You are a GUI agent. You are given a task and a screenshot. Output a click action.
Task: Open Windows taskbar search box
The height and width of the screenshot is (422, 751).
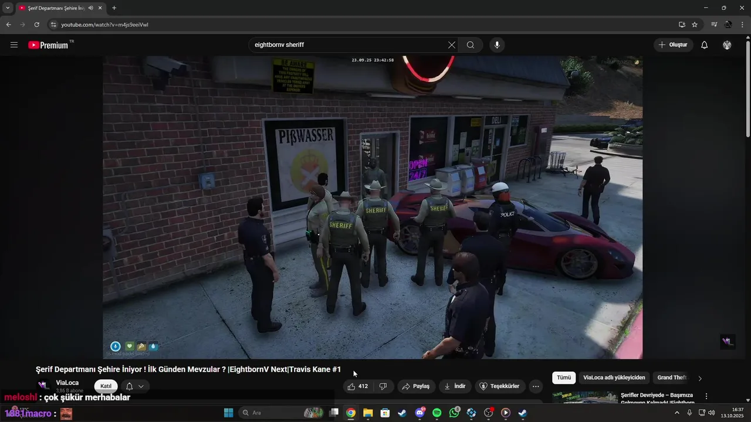[282, 413]
